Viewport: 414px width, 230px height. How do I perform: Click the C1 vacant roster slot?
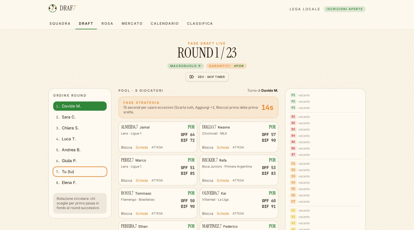[326, 164]
